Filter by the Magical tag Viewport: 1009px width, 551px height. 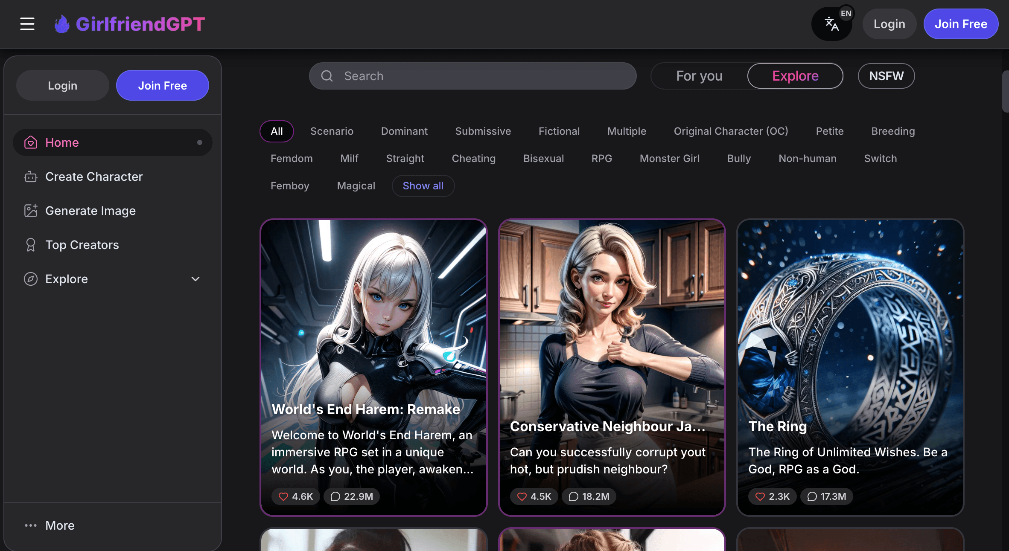356,186
